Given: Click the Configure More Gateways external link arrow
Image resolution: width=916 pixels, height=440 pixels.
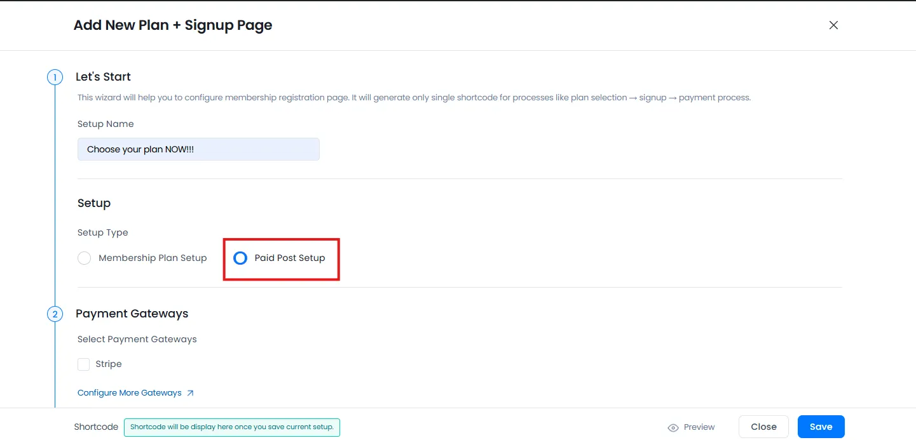Looking at the screenshot, I should [191, 393].
